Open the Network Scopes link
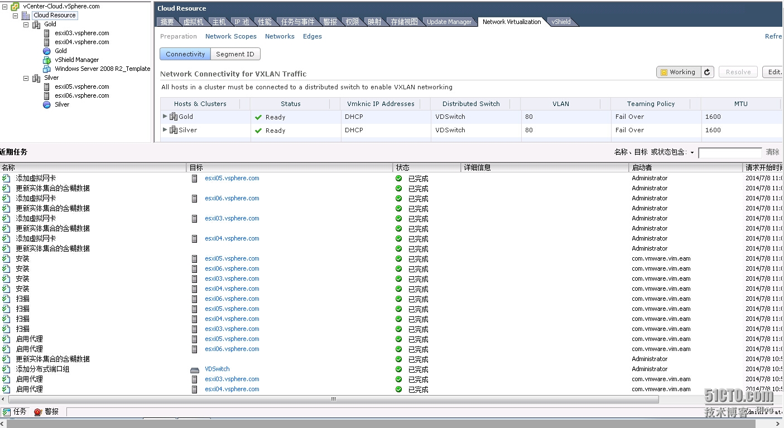 (231, 36)
